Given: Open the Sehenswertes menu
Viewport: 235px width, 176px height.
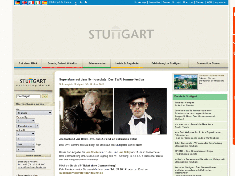Looking at the screenshot, I should point(97,63).
